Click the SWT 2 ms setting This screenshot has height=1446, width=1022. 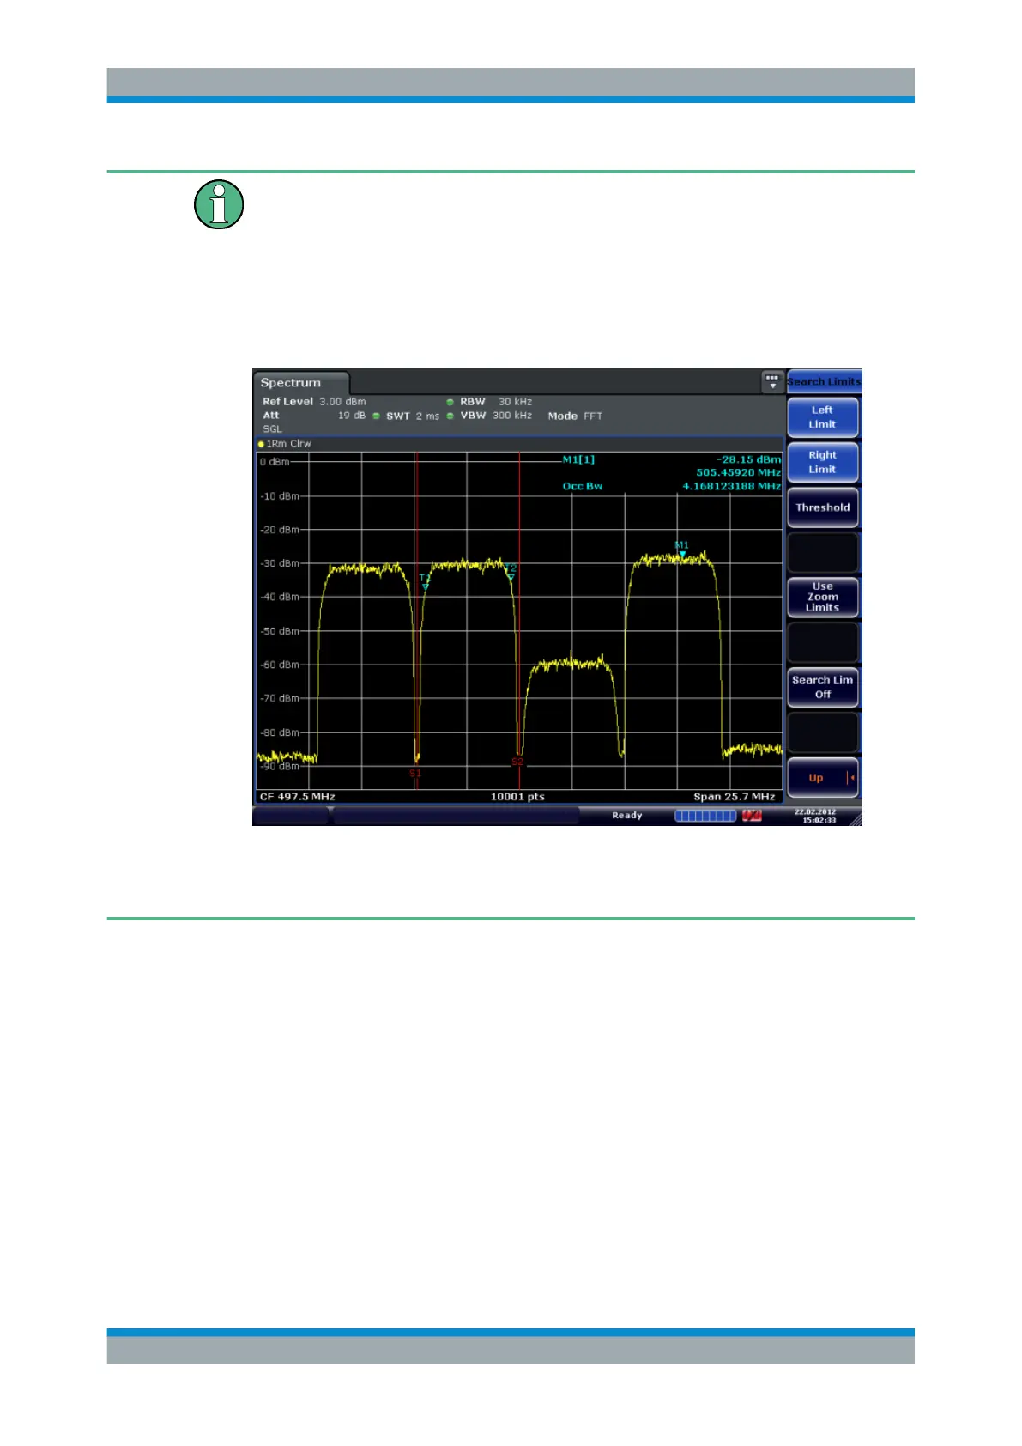tap(413, 416)
